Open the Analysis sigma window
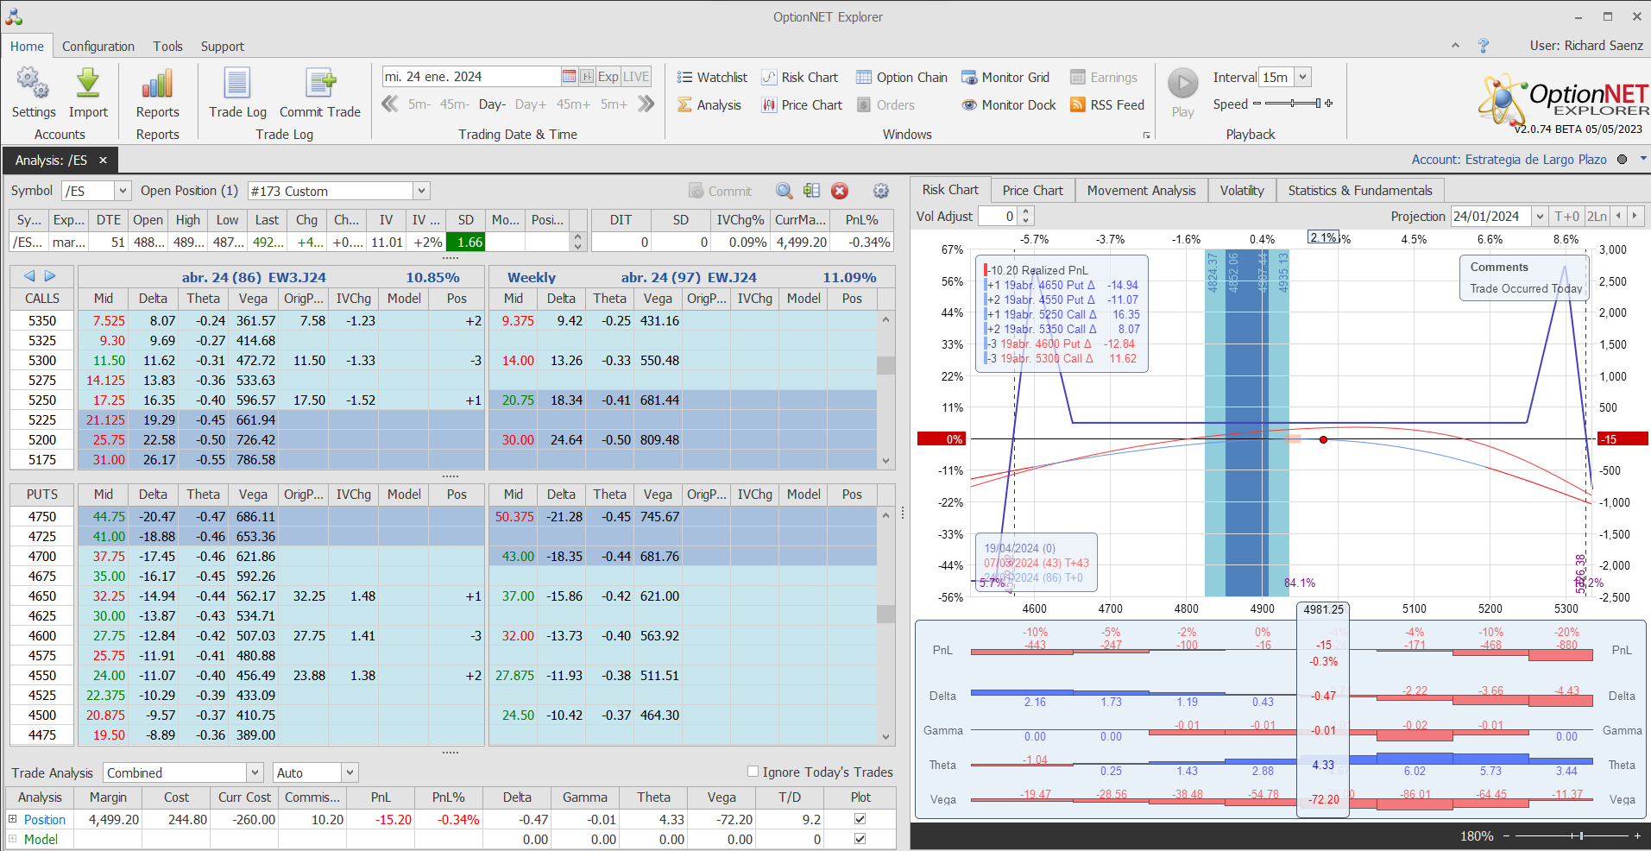1651x851 pixels. point(709,104)
